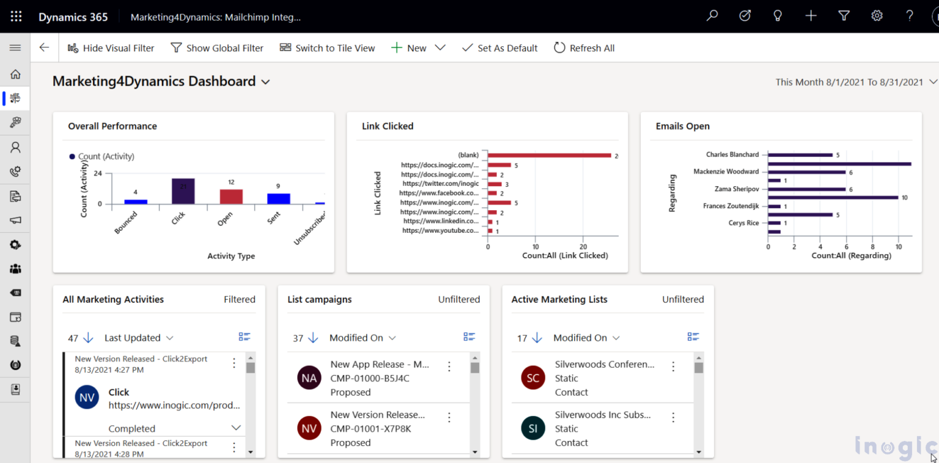Click Hide Visual Filter to toggle filters off
The image size is (939, 463).
[111, 48]
